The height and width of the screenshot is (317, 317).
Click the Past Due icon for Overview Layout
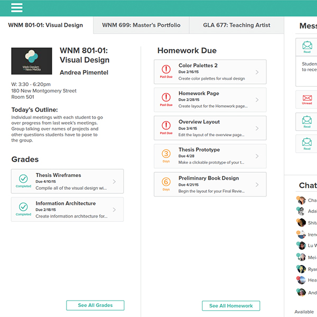click(166, 126)
